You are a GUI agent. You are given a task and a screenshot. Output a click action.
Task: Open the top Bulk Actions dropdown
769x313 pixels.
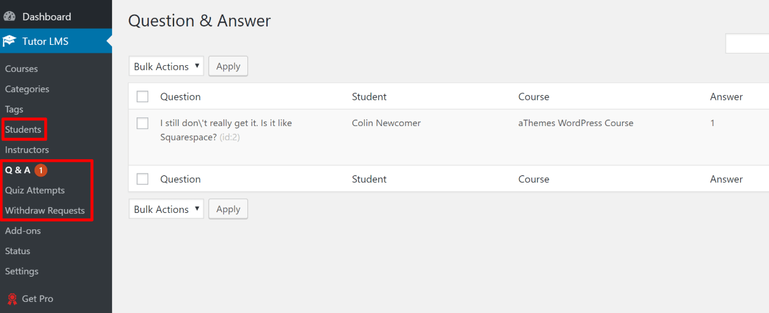coord(166,66)
